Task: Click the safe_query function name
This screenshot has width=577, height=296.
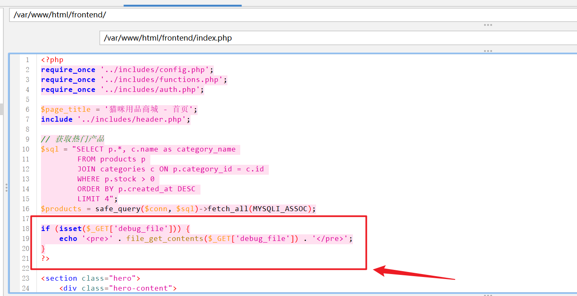Action: click(x=118, y=209)
